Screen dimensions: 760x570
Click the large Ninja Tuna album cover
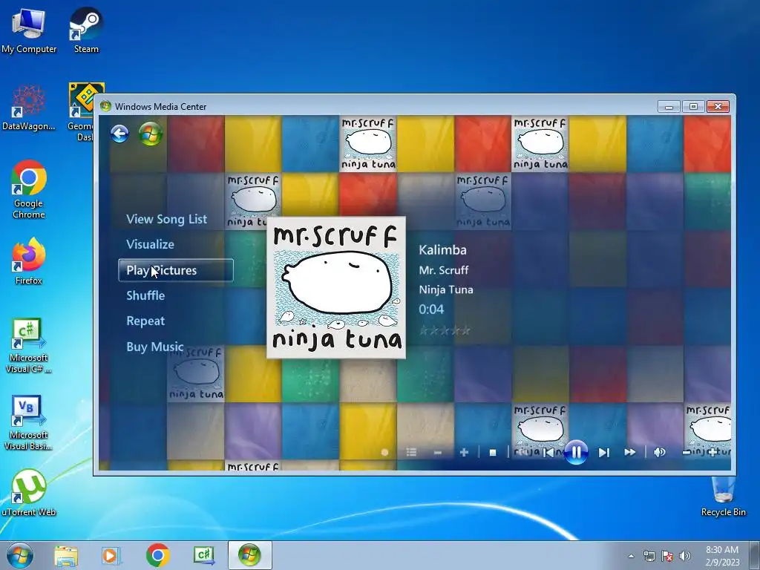336,287
